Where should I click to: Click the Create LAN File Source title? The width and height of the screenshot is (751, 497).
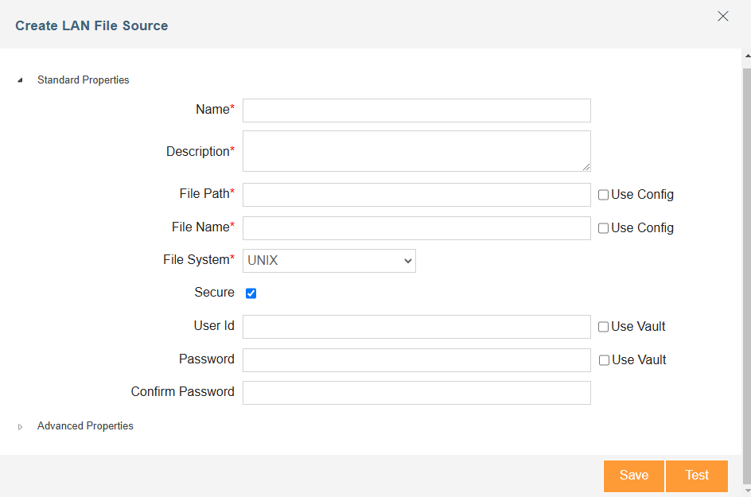[91, 25]
